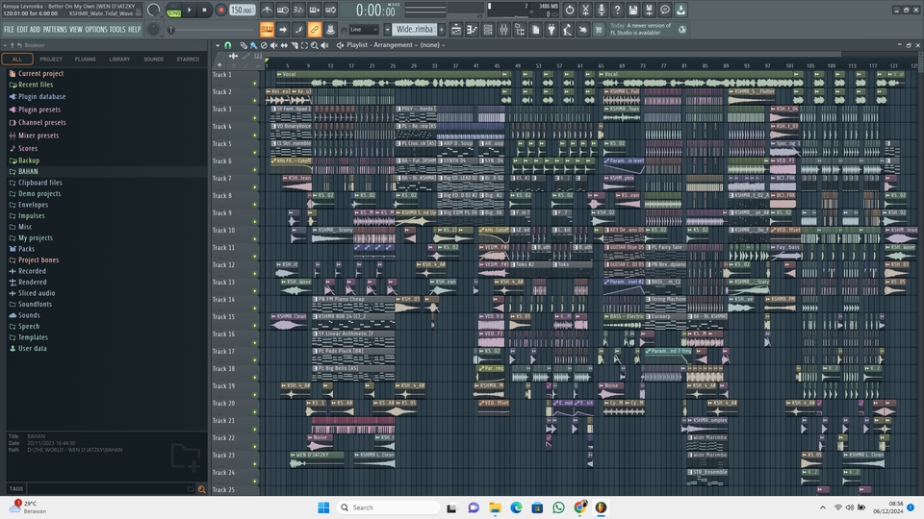Arm the red Record button

[221, 10]
